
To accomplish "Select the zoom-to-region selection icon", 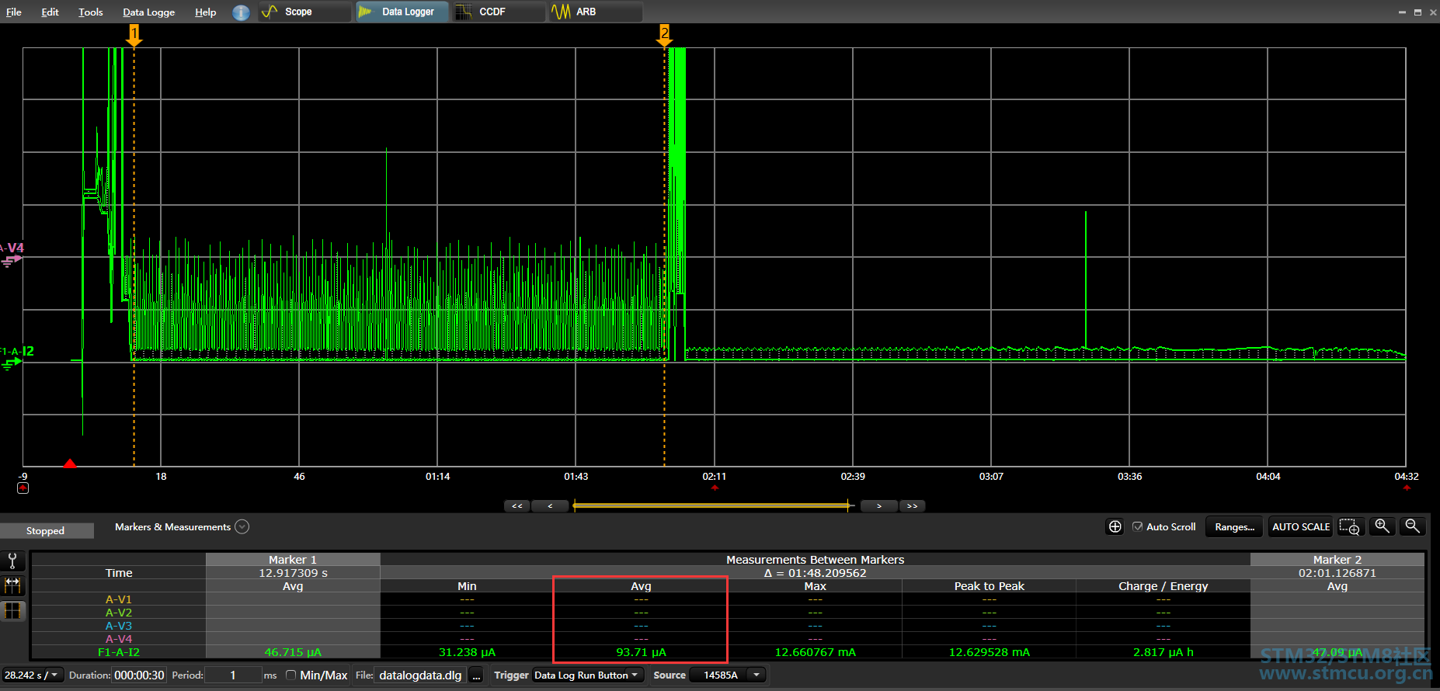I will [1350, 526].
